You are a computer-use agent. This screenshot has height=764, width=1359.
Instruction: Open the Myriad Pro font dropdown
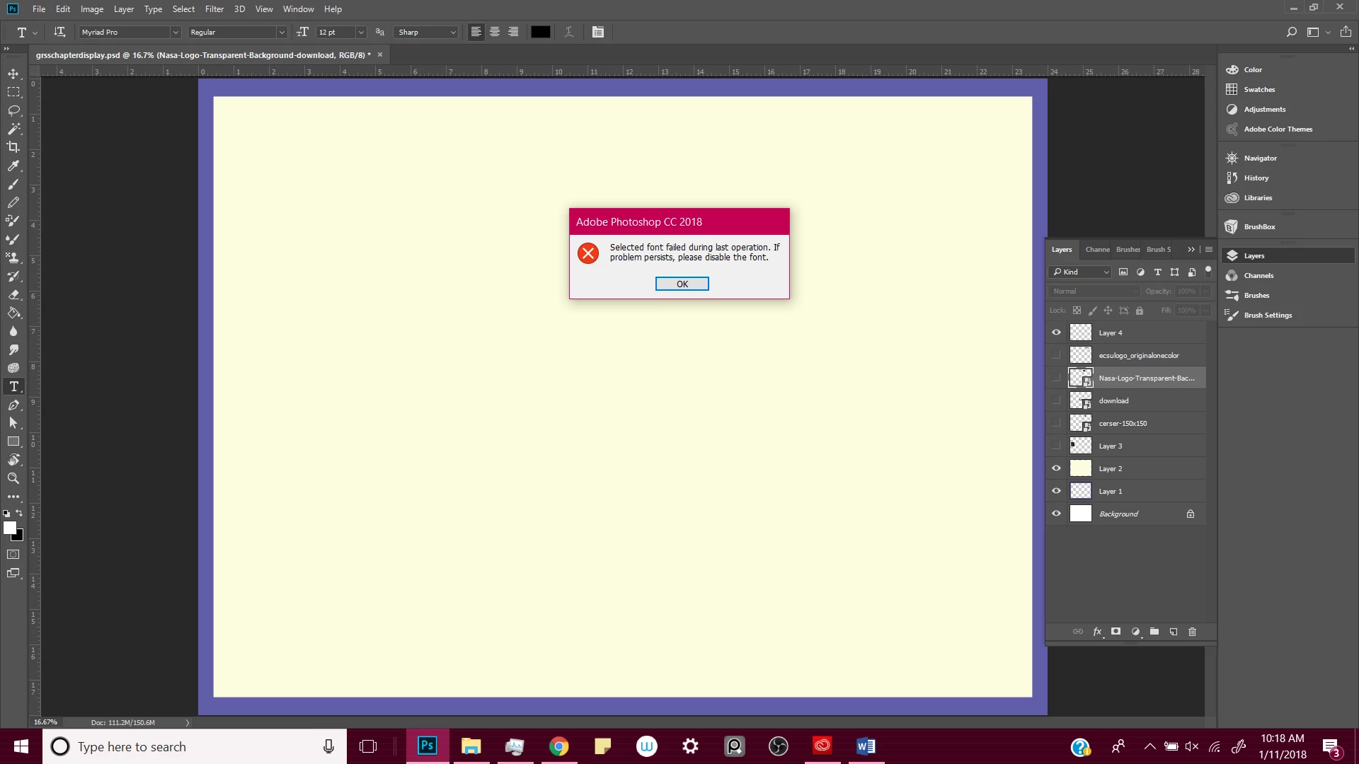[176, 32]
